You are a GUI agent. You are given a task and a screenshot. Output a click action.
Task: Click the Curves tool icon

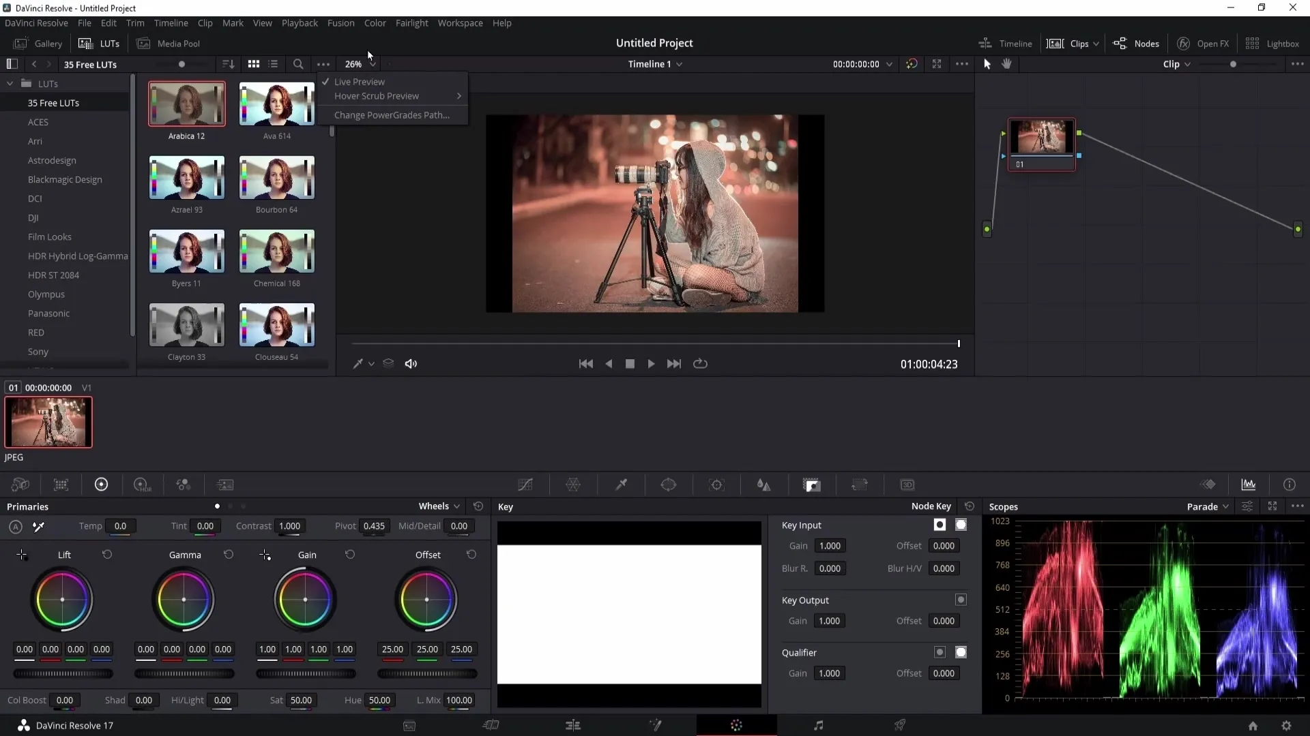(525, 485)
